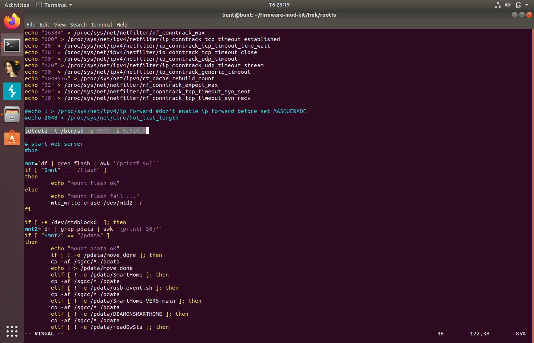The width and height of the screenshot is (534, 343).
Task: Click the nf_conntrack_max echo line
Action: [115, 33]
